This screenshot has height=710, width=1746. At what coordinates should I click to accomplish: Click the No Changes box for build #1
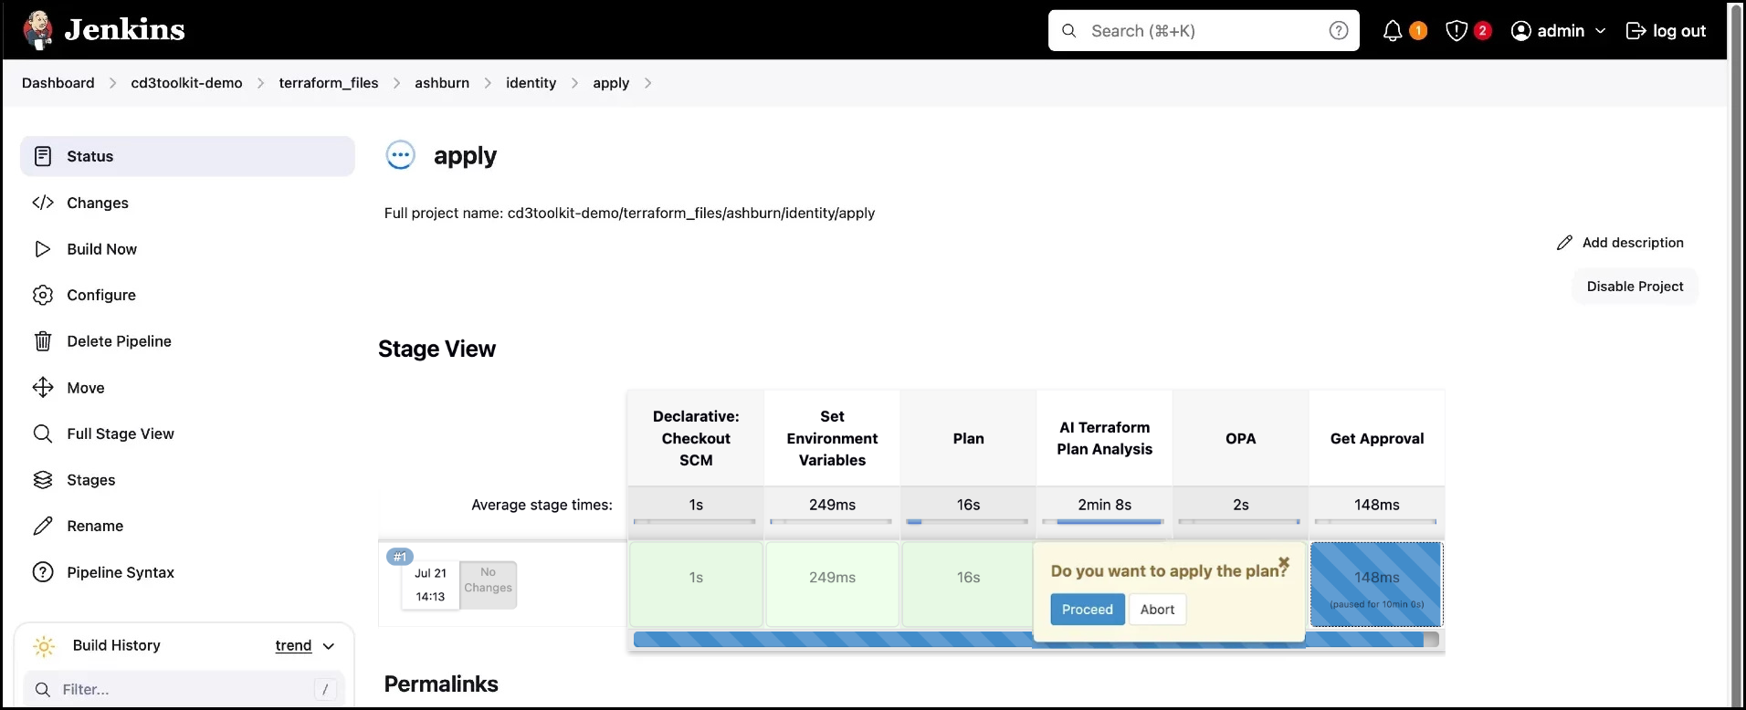(488, 584)
